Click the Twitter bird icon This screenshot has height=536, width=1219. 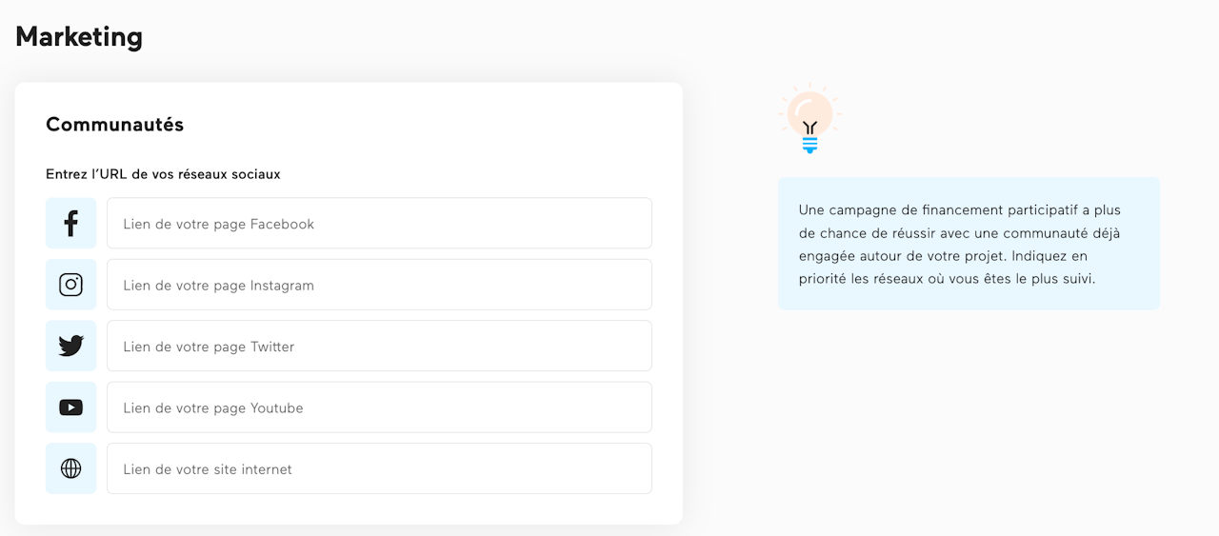tap(70, 346)
